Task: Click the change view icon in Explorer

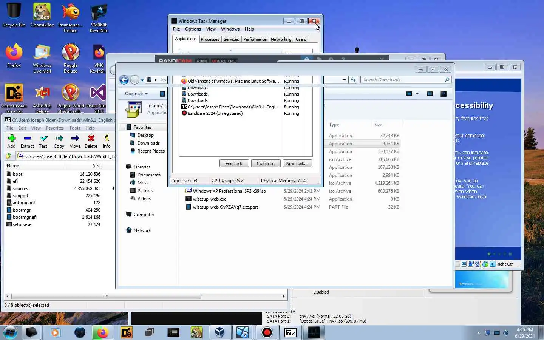Action: pos(409,94)
